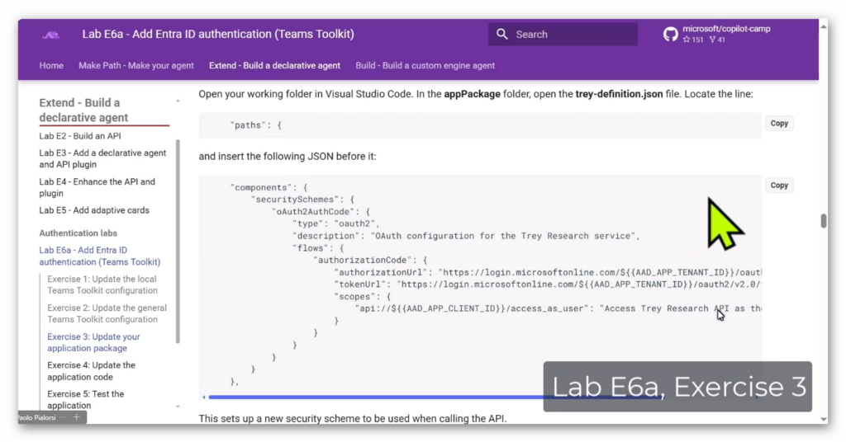The height and width of the screenshot is (442, 846).
Task: Open Lab E2 - Build an API
Action: 80,136
